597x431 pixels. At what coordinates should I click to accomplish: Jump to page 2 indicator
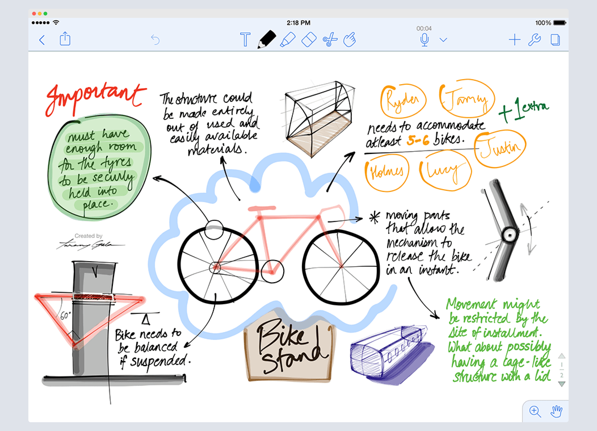click(x=562, y=375)
